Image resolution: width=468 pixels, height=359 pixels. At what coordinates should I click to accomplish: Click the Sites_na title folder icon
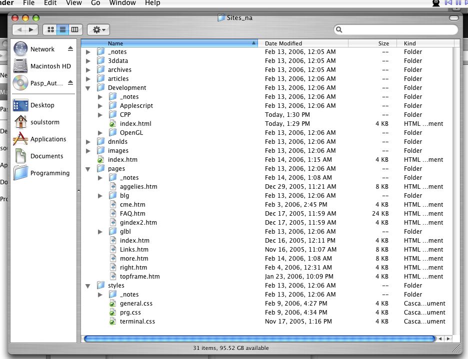click(221, 17)
